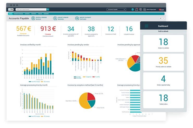Viewport: 193px width, 128px height.
Task: Open the help question mark icon
Action: (132, 9)
